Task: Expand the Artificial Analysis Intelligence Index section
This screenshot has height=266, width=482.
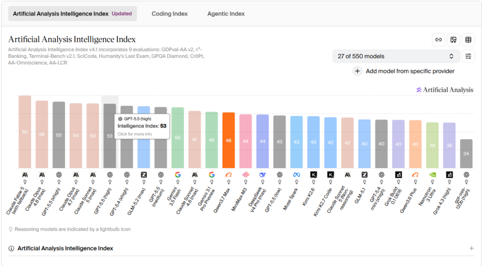Action: (x=472, y=248)
